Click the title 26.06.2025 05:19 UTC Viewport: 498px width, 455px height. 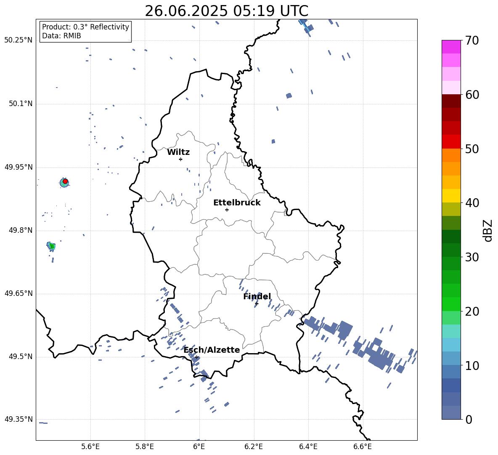[226, 11]
